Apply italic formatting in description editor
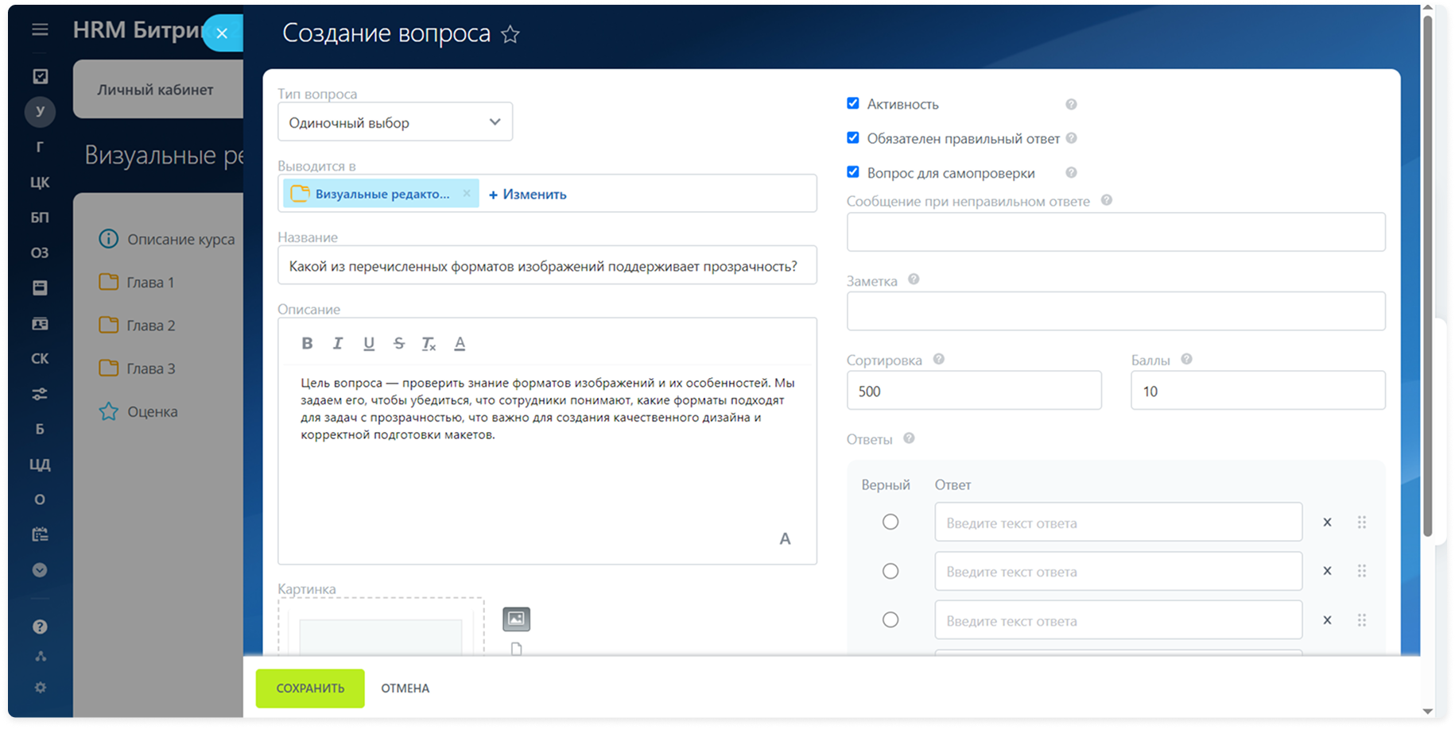The image size is (1455, 729). pos(338,343)
